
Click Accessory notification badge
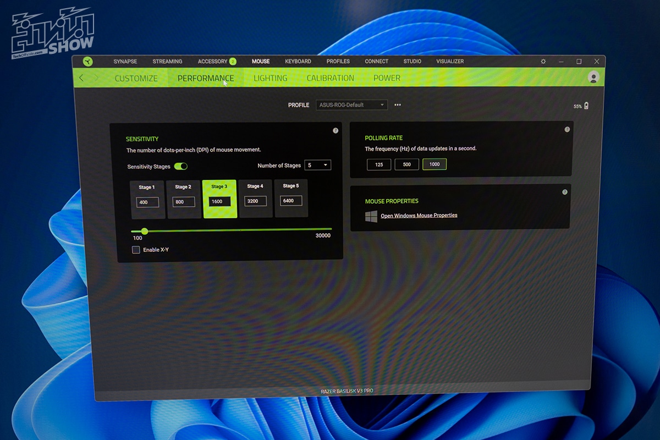click(233, 62)
